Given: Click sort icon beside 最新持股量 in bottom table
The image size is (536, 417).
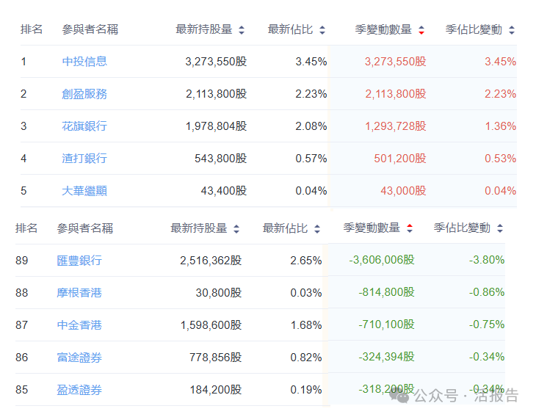Looking at the screenshot, I should [x=236, y=229].
